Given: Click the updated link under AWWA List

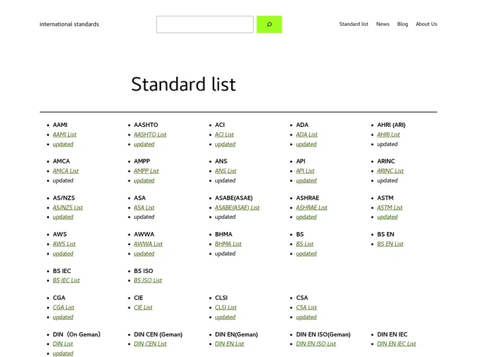Looking at the screenshot, I should click(x=144, y=254).
